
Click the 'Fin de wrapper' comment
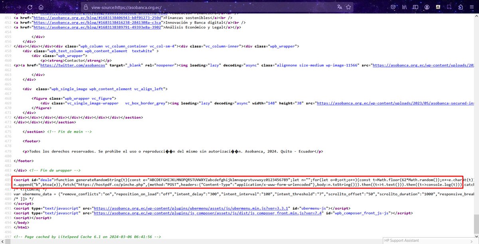click(55, 170)
